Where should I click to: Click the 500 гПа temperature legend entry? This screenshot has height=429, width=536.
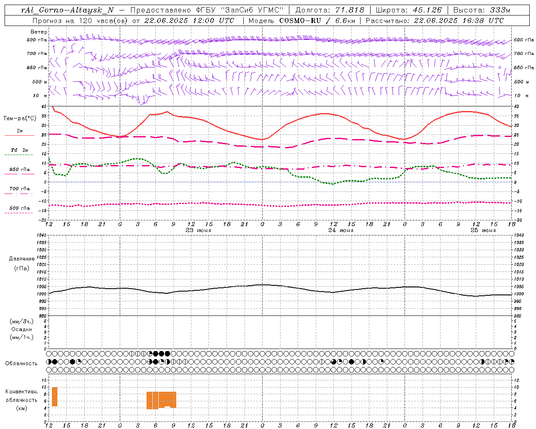click(x=20, y=208)
